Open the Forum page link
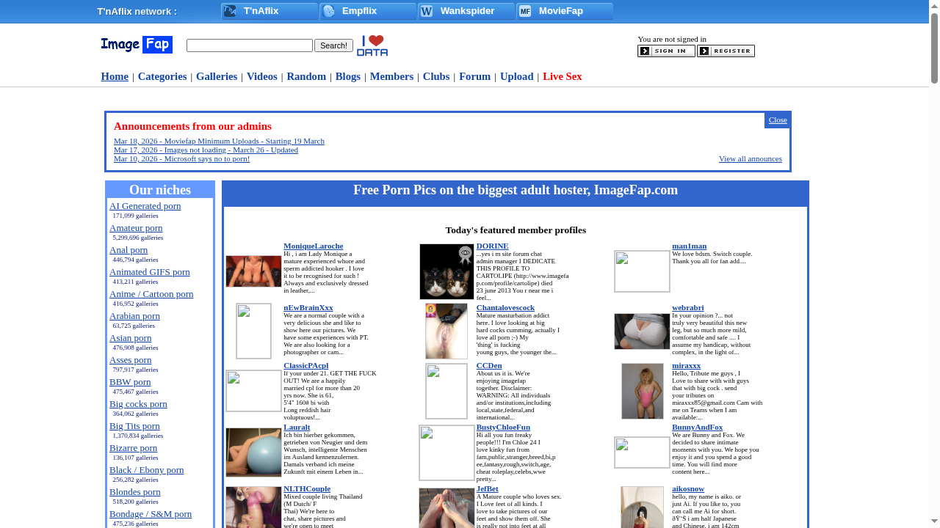Image resolution: width=940 pixels, height=528 pixels. (474, 76)
